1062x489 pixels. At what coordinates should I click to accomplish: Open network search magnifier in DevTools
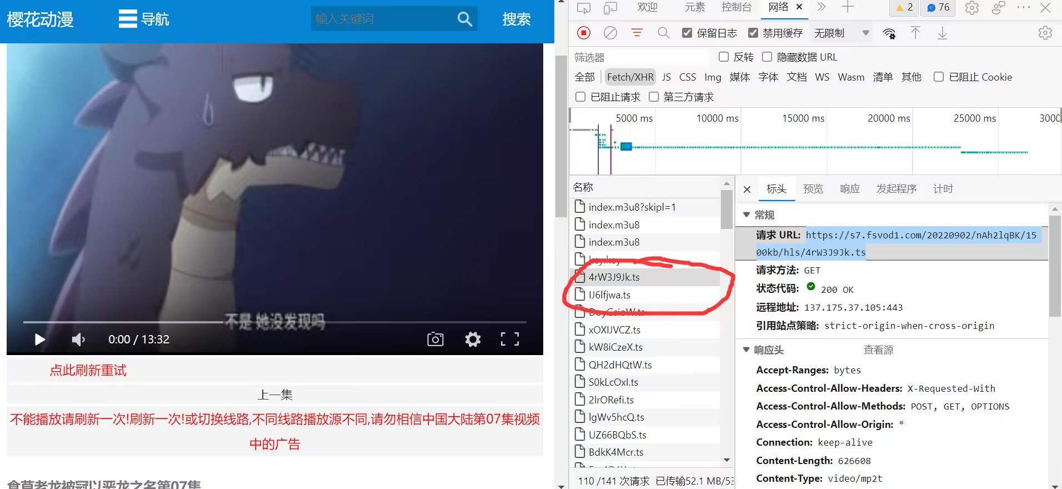point(663,33)
